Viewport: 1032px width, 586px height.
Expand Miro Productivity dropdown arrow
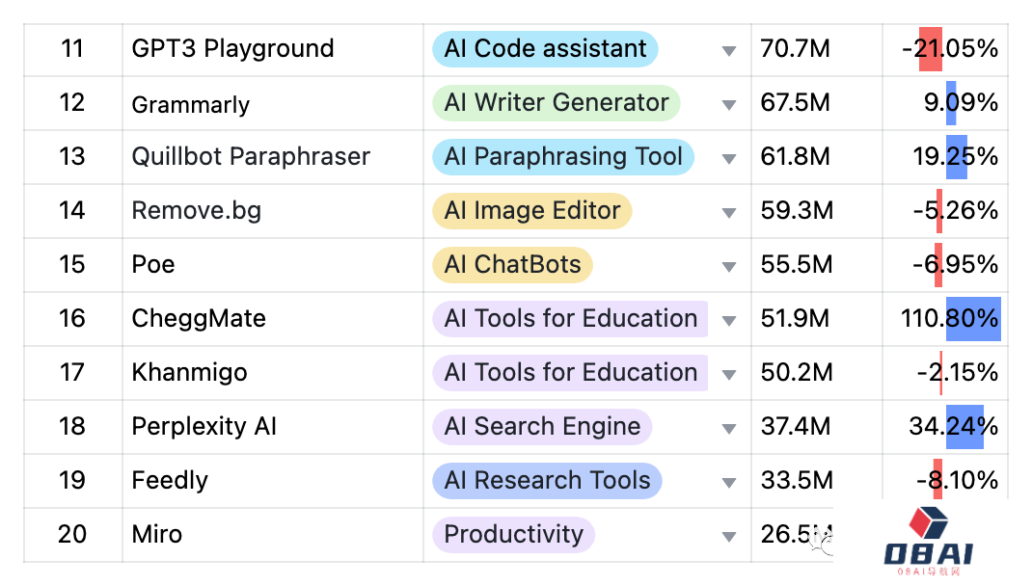729,537
